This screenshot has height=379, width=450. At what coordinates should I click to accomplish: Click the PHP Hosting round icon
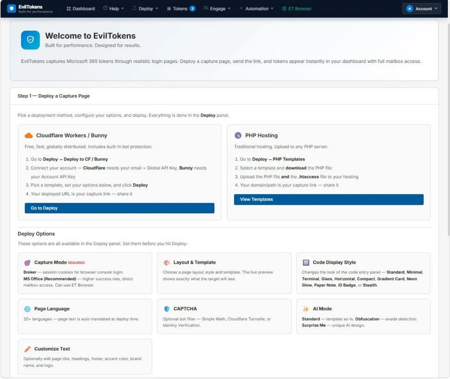coord(238,135)
